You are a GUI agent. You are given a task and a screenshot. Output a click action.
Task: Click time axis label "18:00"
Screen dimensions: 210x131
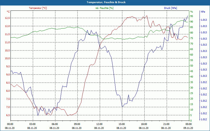144,124
